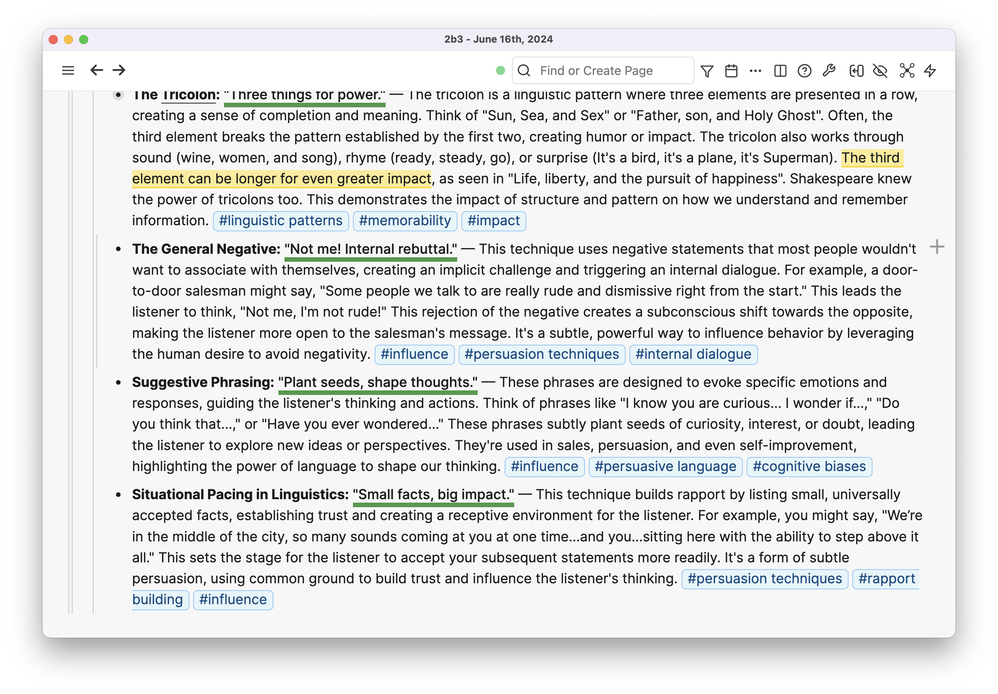Open the filter options funnel icon

click(708, 70)
